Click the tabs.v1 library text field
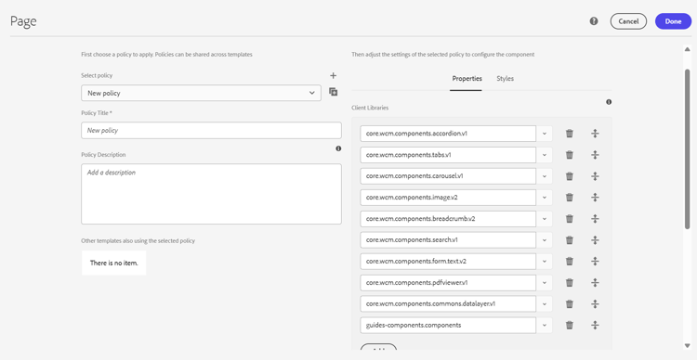The image size is (697, 360). point(448,154)
